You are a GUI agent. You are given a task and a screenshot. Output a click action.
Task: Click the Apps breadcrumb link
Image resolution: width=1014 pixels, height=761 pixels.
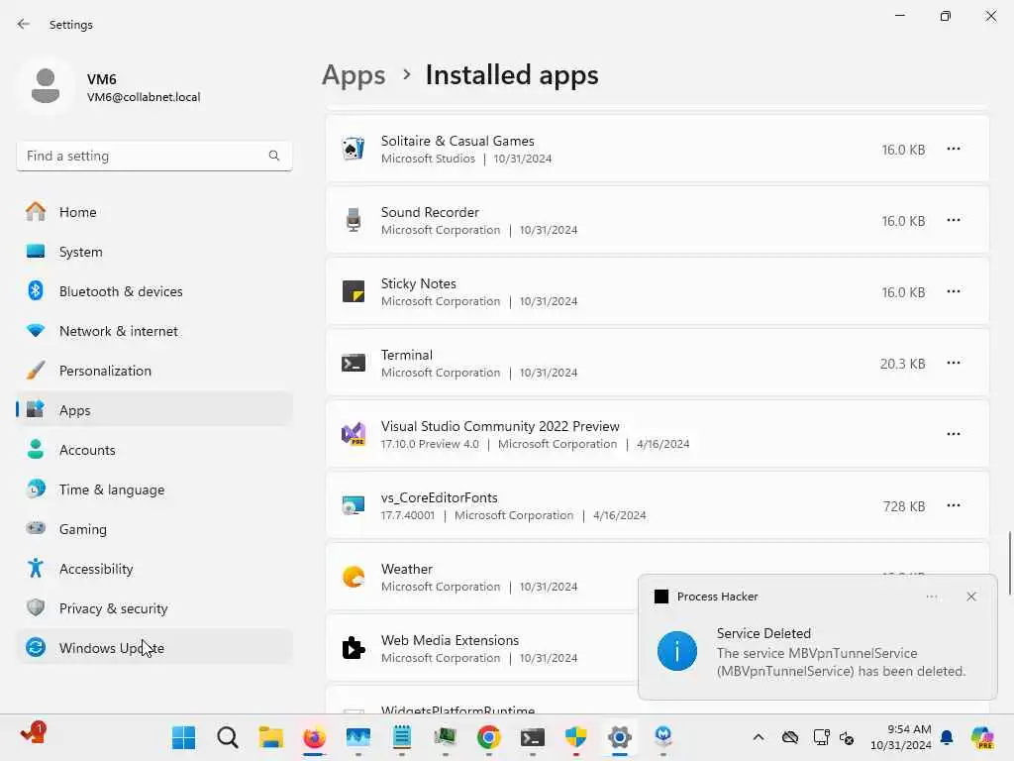point(354,75)
